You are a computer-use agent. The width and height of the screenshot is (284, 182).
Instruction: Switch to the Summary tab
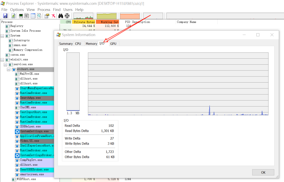66,44
